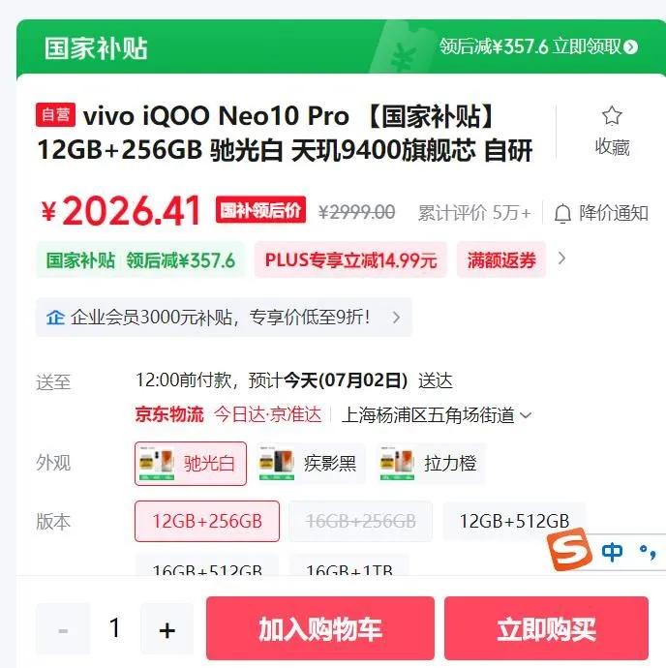Viewport: 666px width, 668px height.
Task: Click the blue 企 enterprise member icon
Action: click(55, 318)
